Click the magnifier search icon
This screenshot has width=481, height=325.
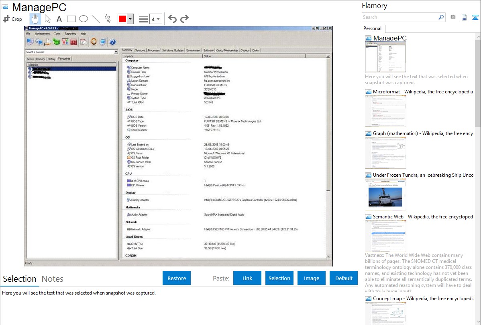pos(441,17)
